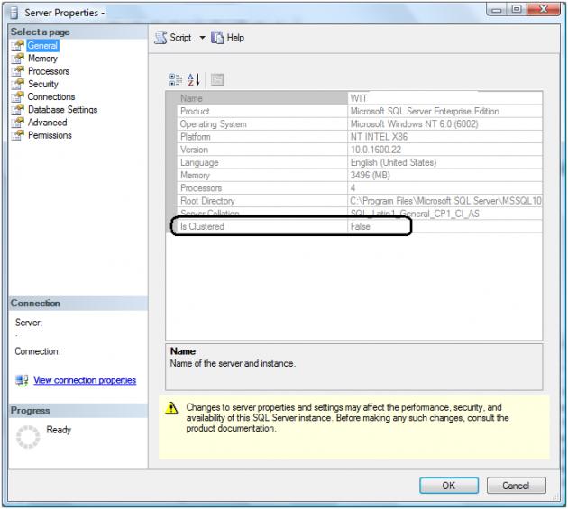Click the Help toolbar icon
The height and width of the screenshot is (509, 568).
[216, 38]
